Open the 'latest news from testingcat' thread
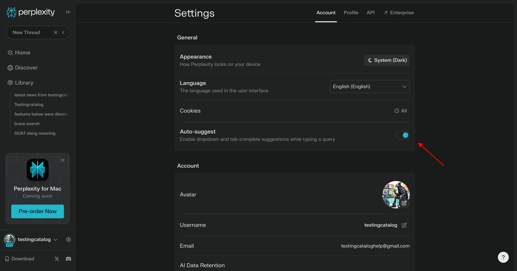Screen dimensions: 517x271 click(42, 95)
